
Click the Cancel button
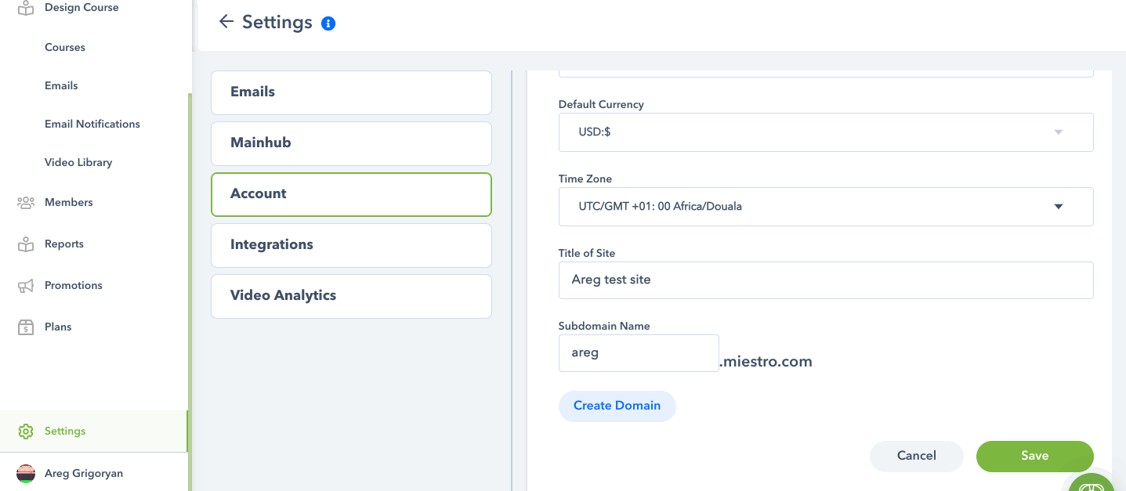(917, 456)
